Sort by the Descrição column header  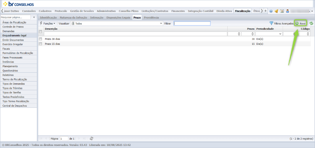point(51,29)
